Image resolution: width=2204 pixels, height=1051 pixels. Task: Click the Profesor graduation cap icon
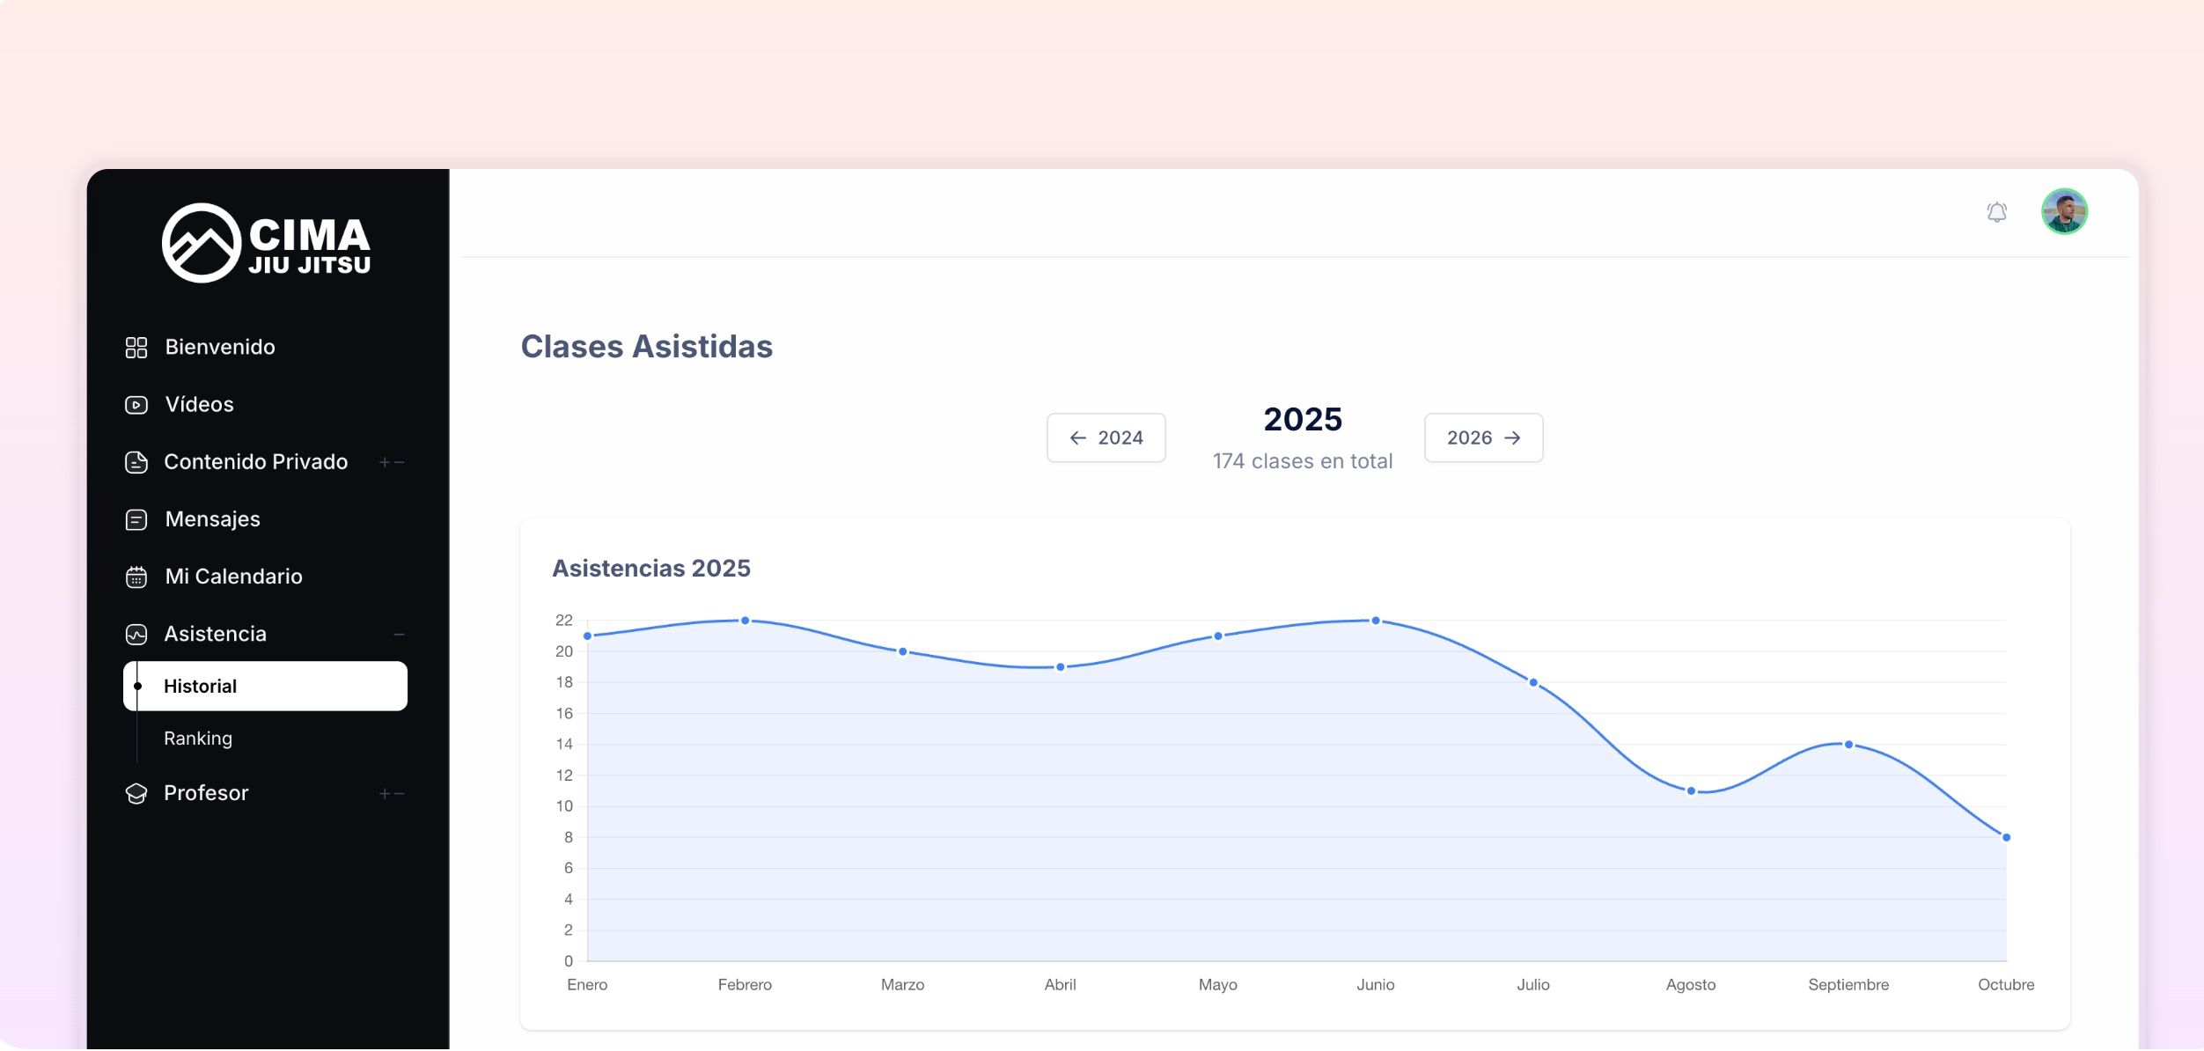click(x=136, y=794)
